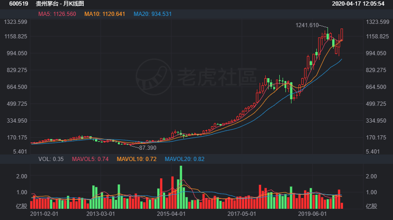Click the date label 2013-03-01
The height and width of the screenshot is (220, 393).
click(101, 214)
